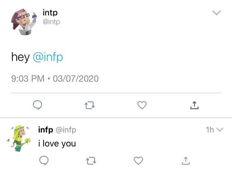Open the intp tweet options chevron

(x=216, y=13)
